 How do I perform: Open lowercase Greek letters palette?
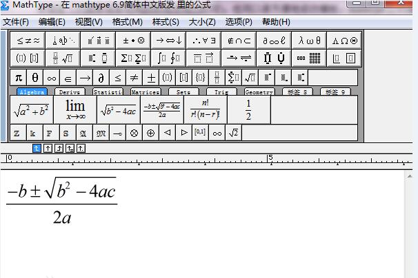click(309, 41)
